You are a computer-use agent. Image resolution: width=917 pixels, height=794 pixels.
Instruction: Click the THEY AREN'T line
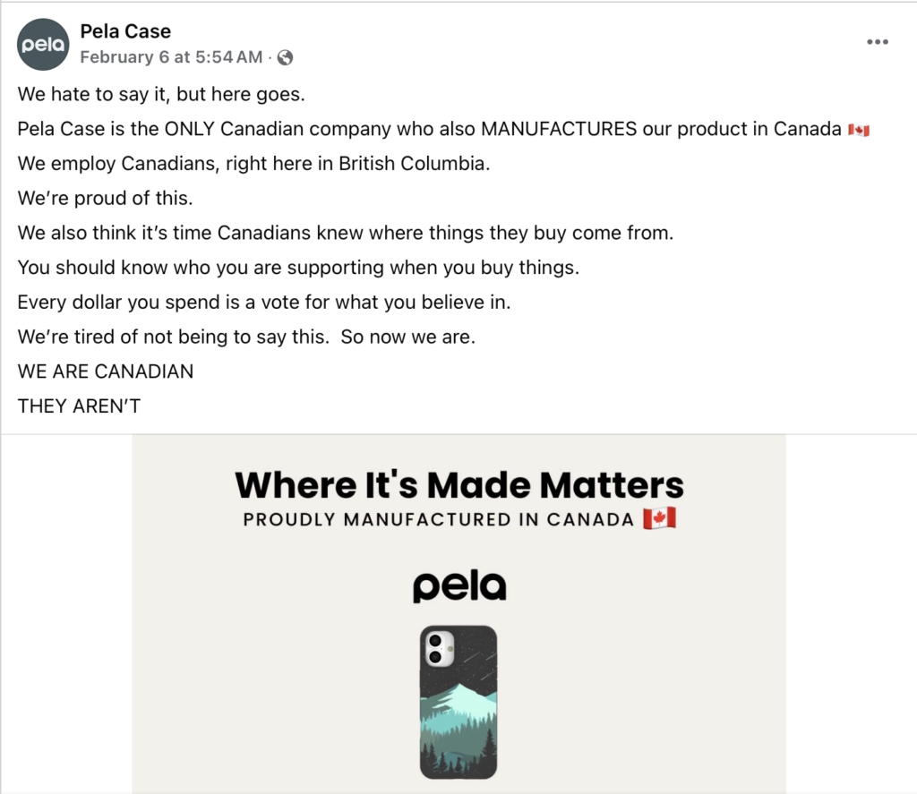[79, 406]
